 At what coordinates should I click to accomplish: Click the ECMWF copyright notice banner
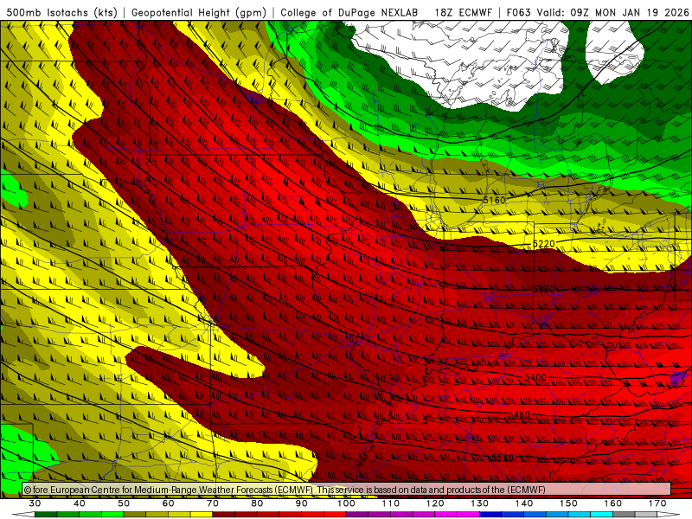(x=347, y=490)
